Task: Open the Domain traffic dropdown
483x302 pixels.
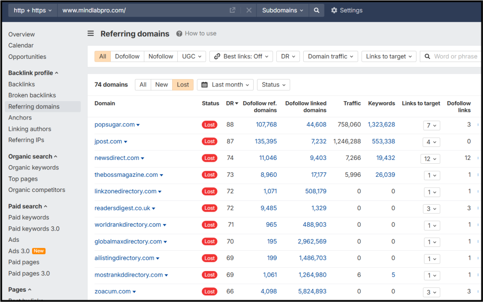Action: click(330, 56)
